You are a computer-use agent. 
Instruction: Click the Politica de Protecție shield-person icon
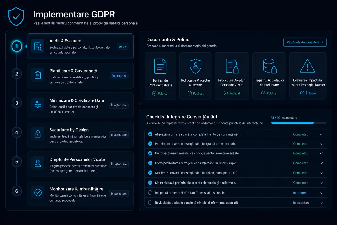[x=195, y=66]
